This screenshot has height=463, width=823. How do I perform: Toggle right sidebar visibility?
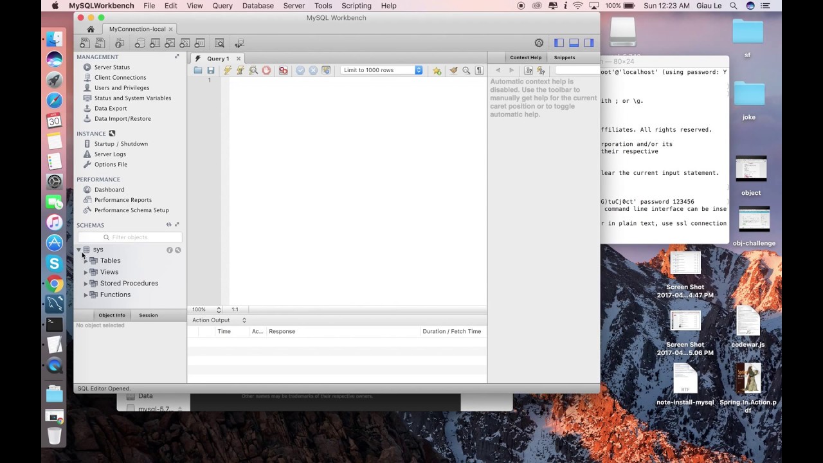tap(588, 43)
